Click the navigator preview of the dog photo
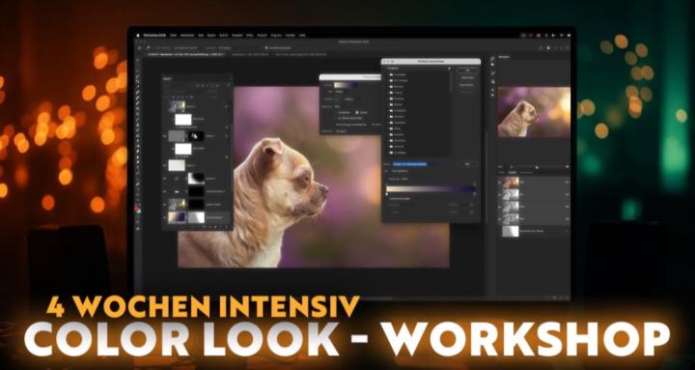This screenshot has height=370, width=695. [534, 112]
